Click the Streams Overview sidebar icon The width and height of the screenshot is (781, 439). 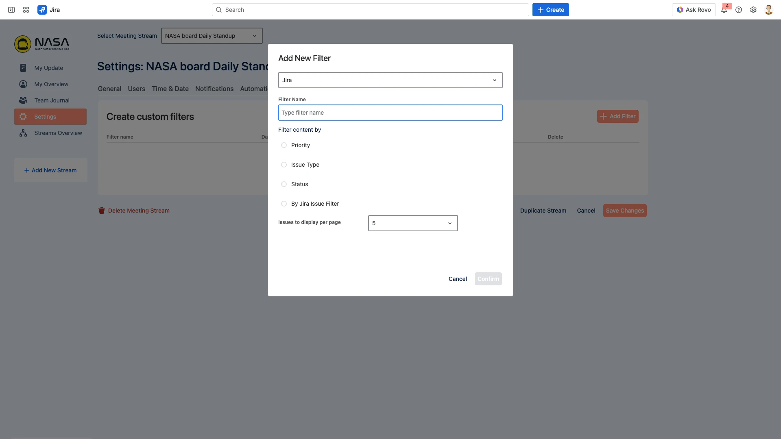point(23,133)
